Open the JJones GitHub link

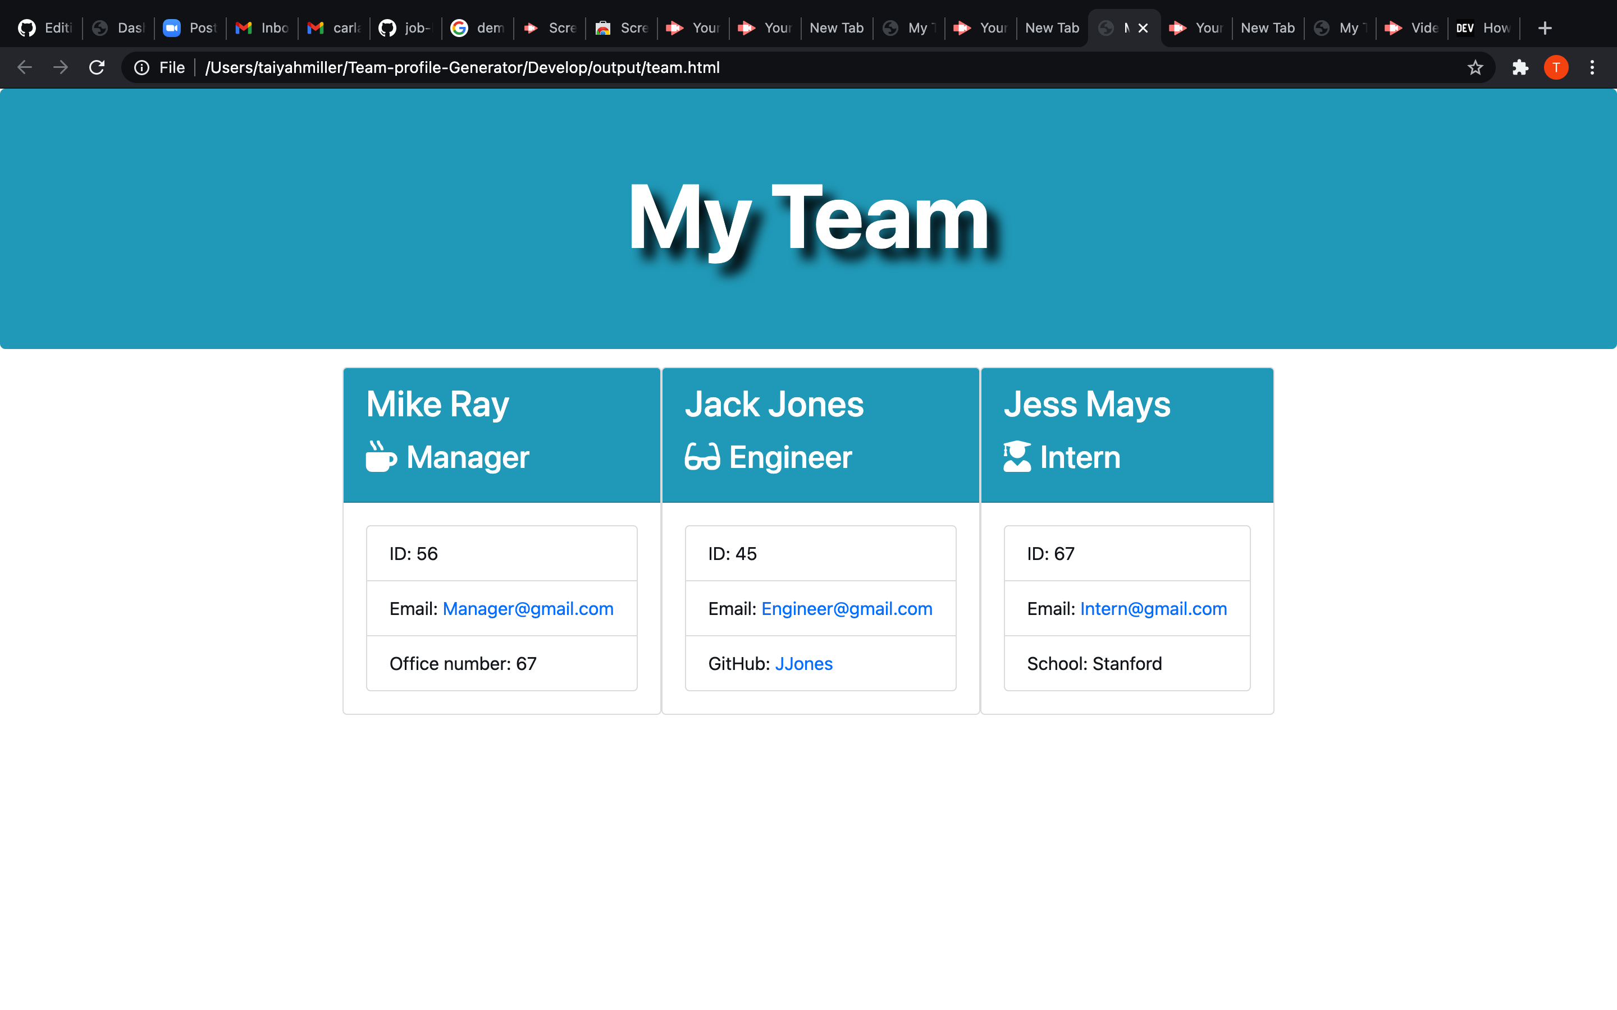[803, 663]
